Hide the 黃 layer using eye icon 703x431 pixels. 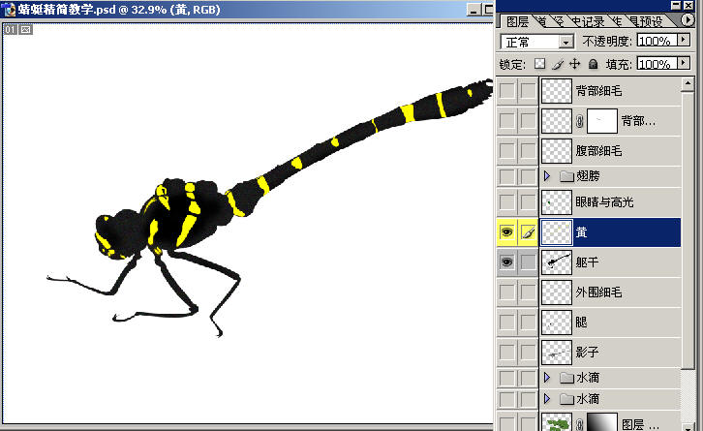coord(507,232)
